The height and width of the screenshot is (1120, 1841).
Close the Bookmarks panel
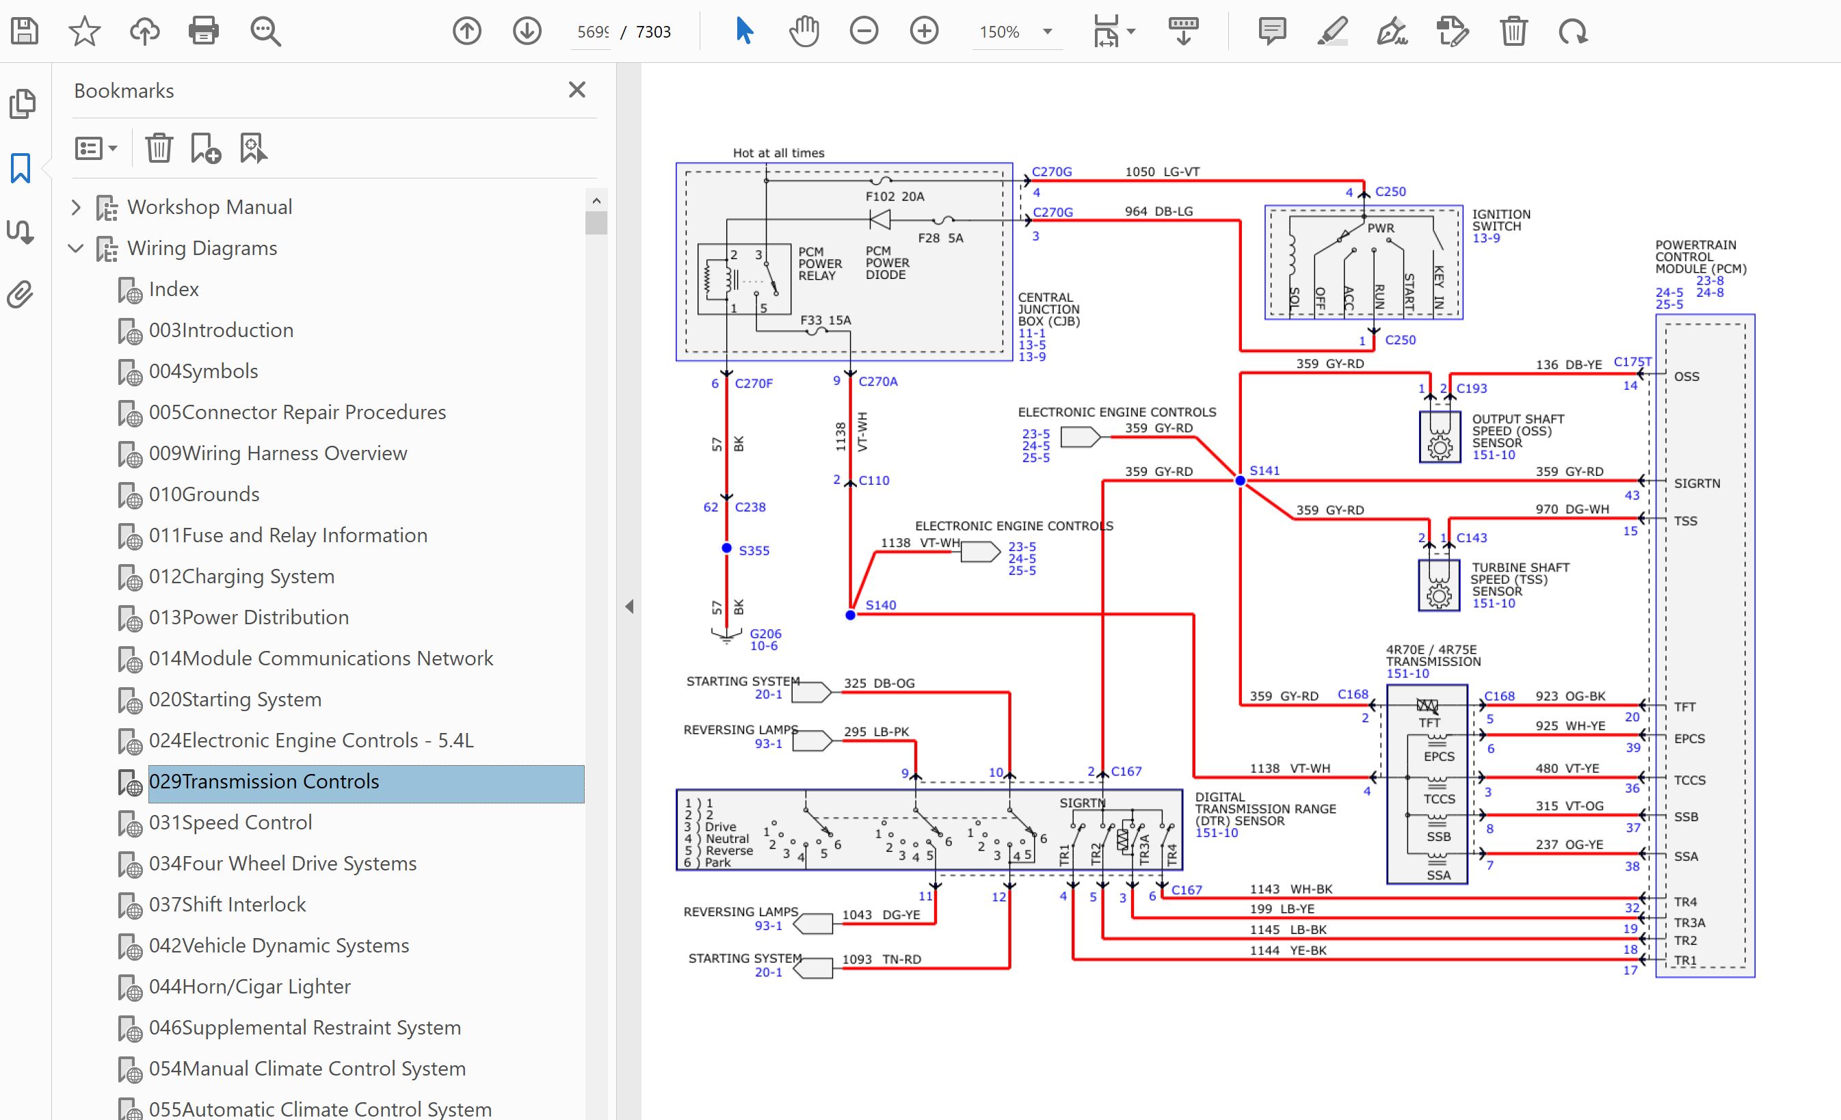point(577,90)
